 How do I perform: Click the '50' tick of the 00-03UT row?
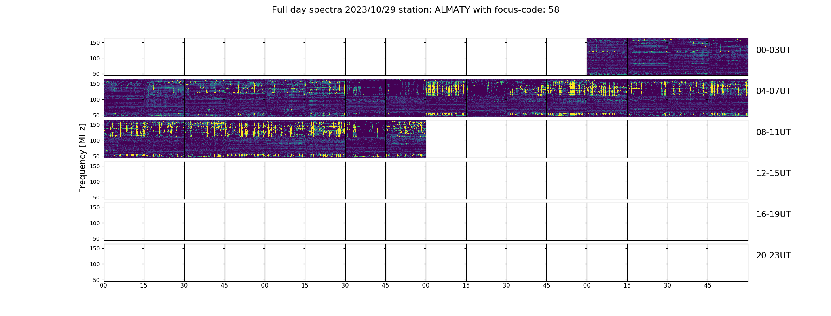pos(97,74)
